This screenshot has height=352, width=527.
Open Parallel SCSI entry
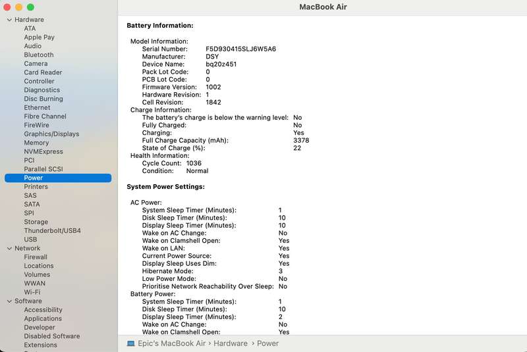pyautogui.click(x=43, y=169)
